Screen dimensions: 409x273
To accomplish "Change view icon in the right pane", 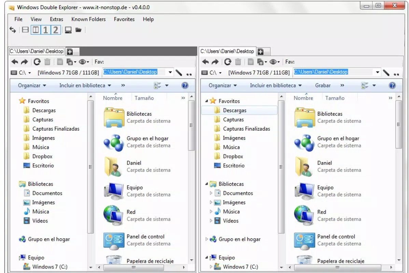I will 365,86.
